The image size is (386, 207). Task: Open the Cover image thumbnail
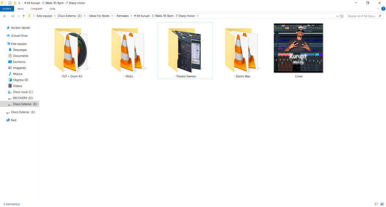298,48
